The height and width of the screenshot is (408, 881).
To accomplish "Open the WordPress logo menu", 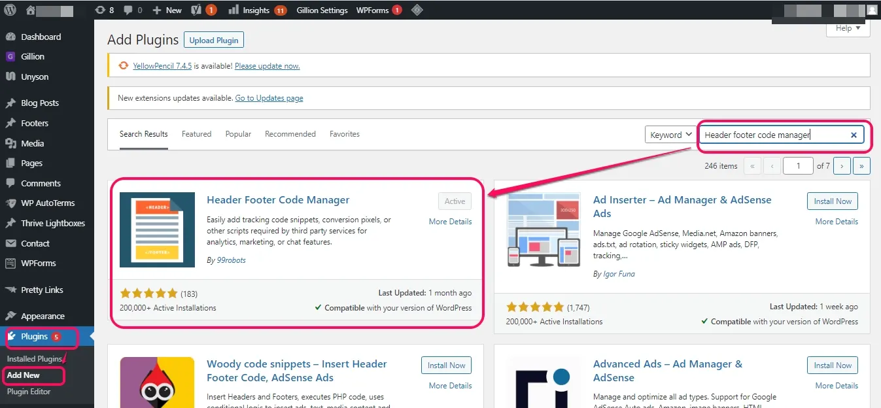I will tap(10, 10).
